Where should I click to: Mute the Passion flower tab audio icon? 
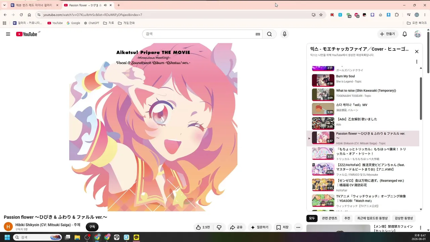105,5
